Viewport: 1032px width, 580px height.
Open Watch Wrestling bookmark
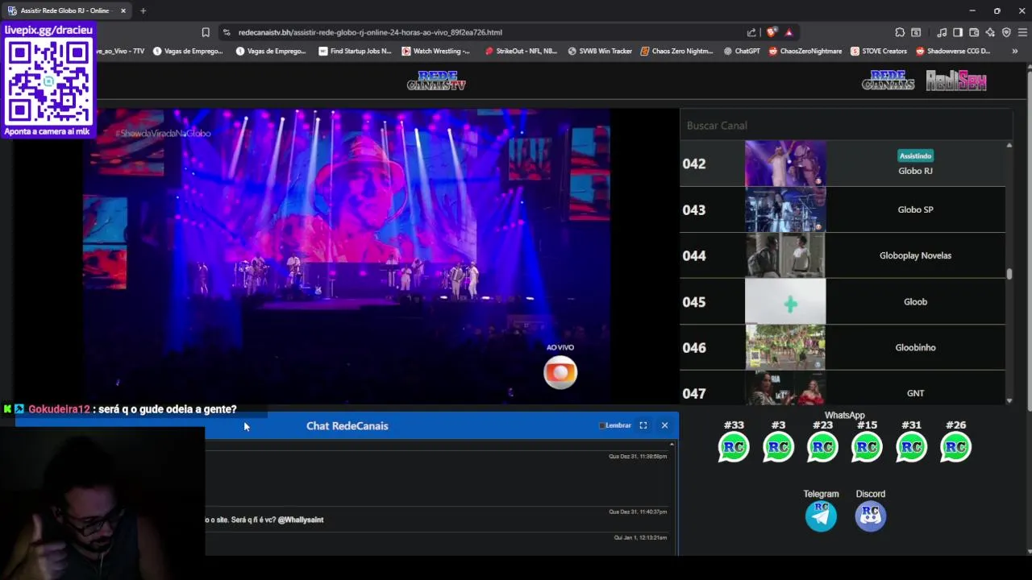(435, 51)
